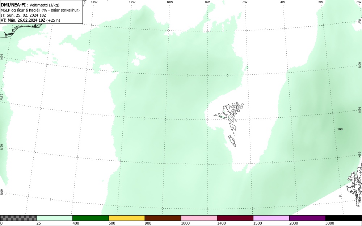
Task: Click the legend value "1500"
Action: point(257,223)
